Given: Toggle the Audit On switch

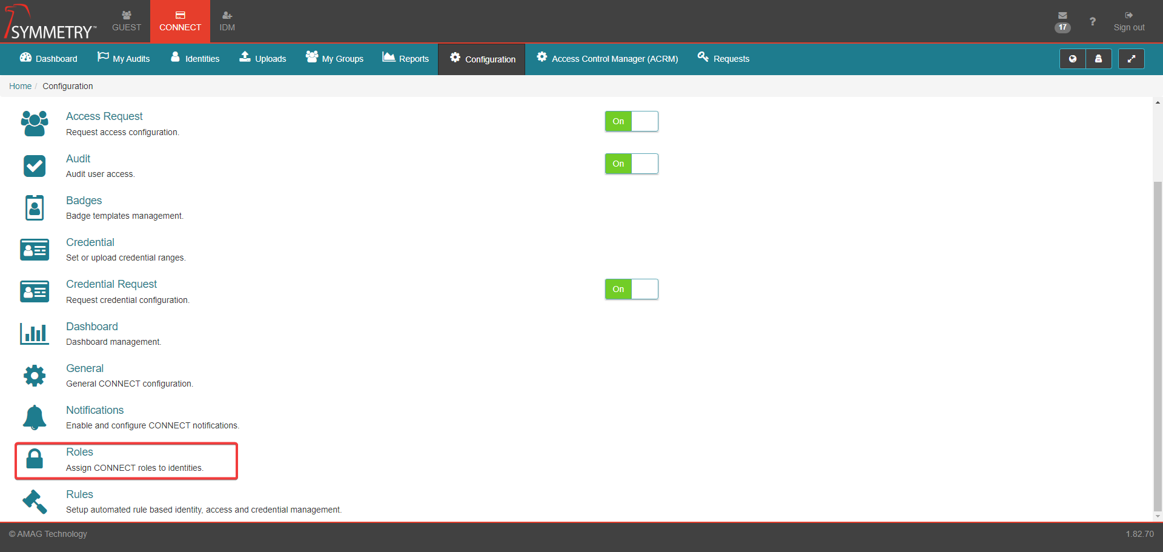Looking at the screenshot, I should (x=631, y=164).
